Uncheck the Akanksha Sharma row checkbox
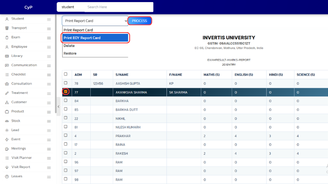The height and width of the screenshot is (184, 328). pos(66,92)
